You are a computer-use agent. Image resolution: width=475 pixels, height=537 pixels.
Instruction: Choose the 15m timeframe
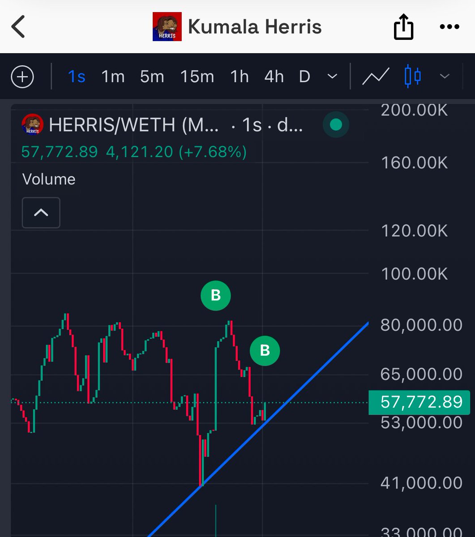pyautogui.click(x=197, y=77)
